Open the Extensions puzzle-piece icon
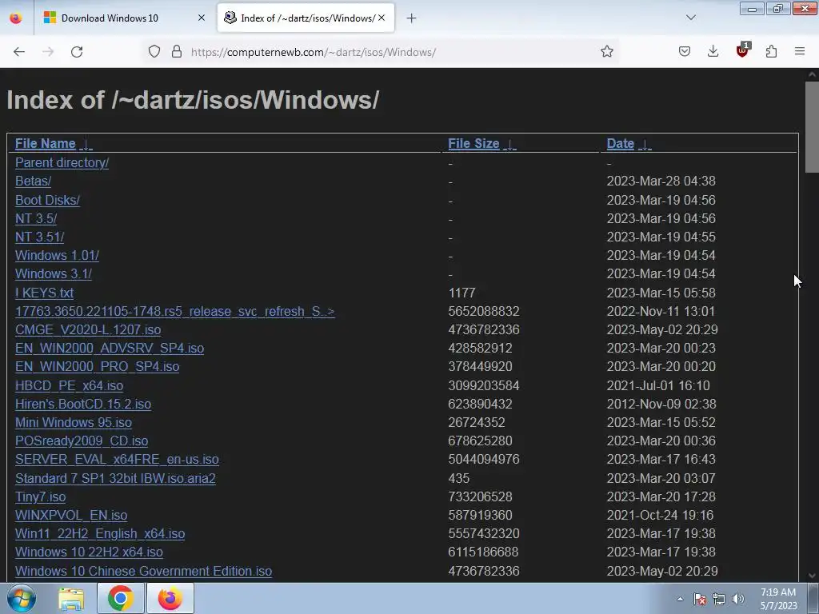The image size is (819, 614). tap(771, 51)
